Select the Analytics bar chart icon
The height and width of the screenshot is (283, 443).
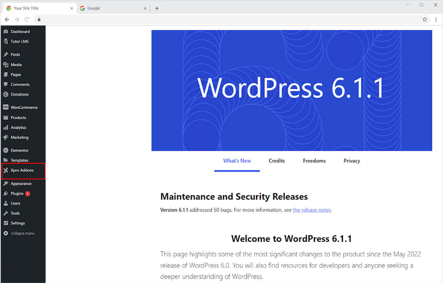coord(6,127)
